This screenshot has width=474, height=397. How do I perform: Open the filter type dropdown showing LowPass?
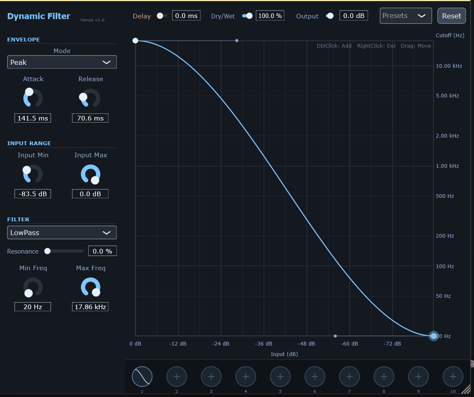[62, 232]
